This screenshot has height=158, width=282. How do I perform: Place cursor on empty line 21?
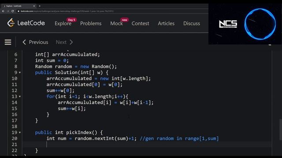[x=147, y=144]
